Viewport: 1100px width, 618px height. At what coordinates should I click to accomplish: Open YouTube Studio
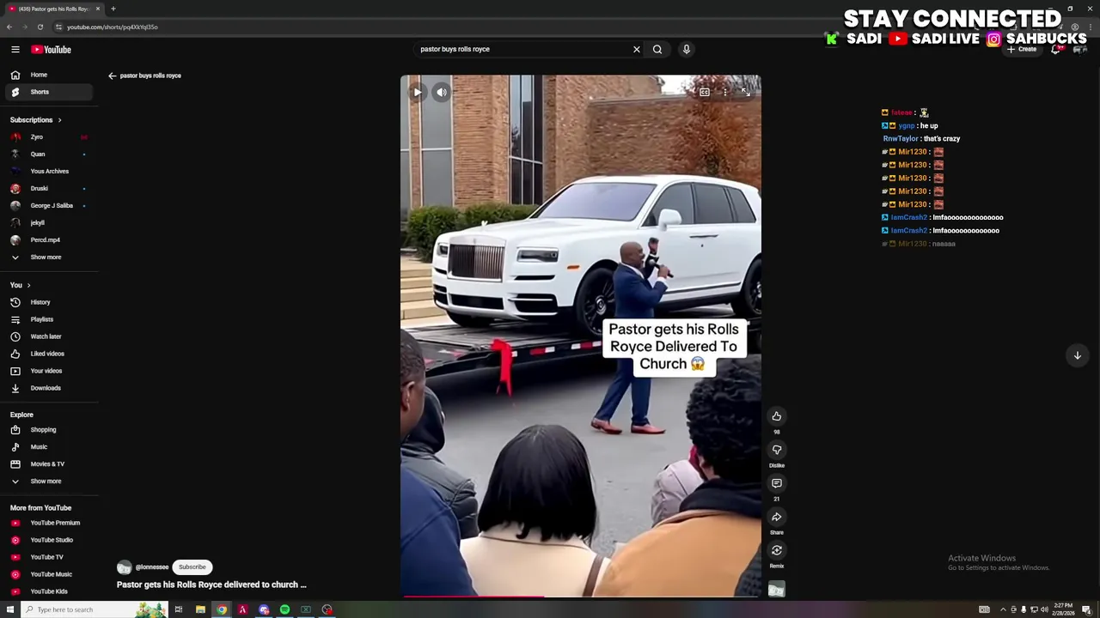(49, 540)
